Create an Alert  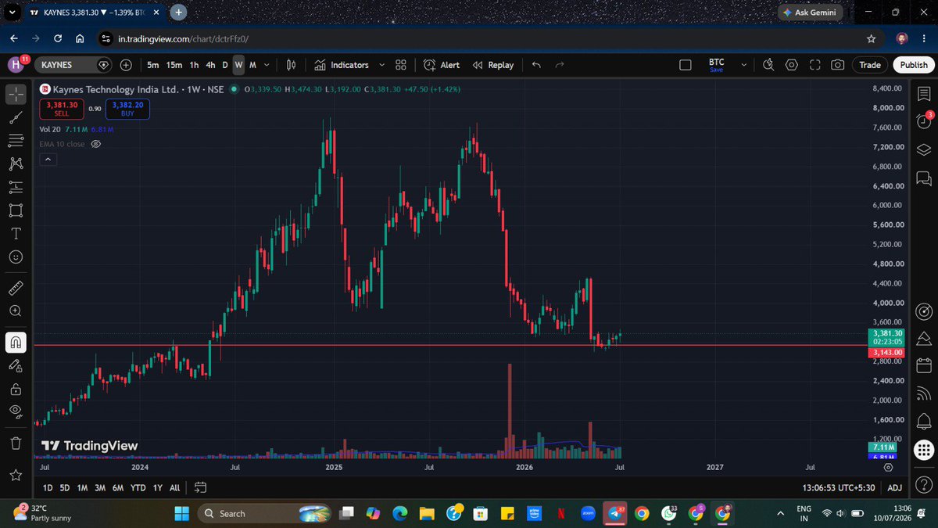click(442, 65)
